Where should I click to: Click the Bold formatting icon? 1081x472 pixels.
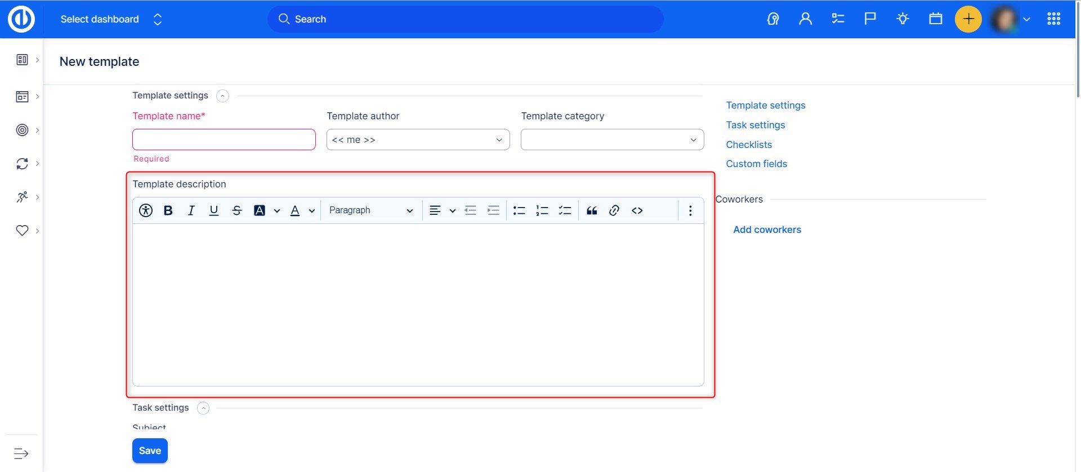coord(168,210)
